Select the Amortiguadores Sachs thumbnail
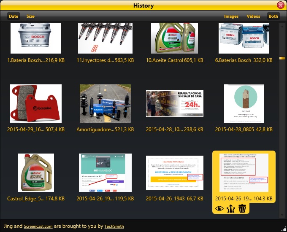This screenshot has height=232, width=287. point(105,104)
